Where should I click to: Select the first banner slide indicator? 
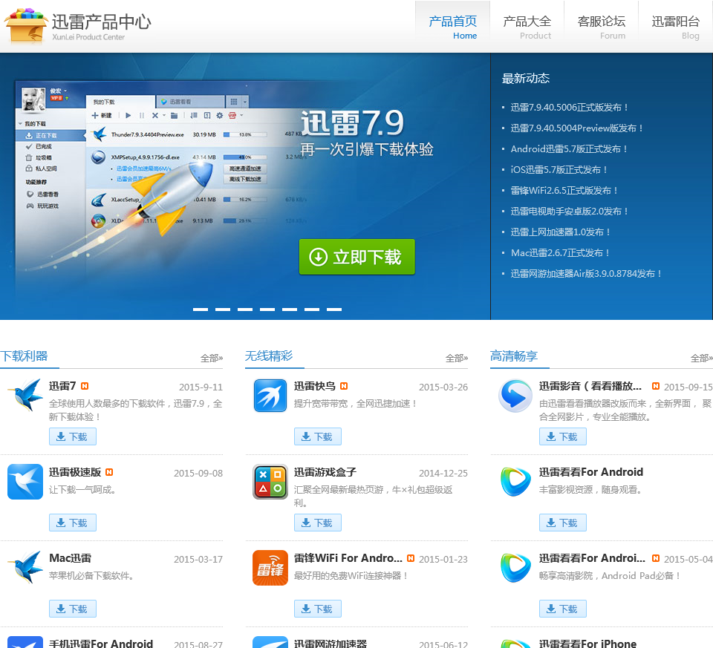point(201,310)
